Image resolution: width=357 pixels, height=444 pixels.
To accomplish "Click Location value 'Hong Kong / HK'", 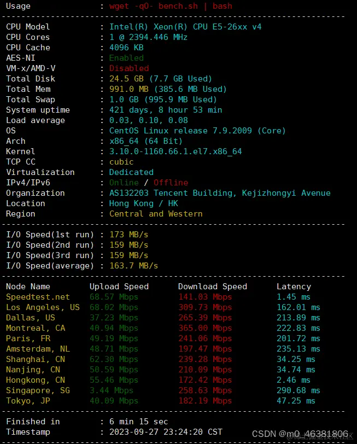I will [144, 203].
